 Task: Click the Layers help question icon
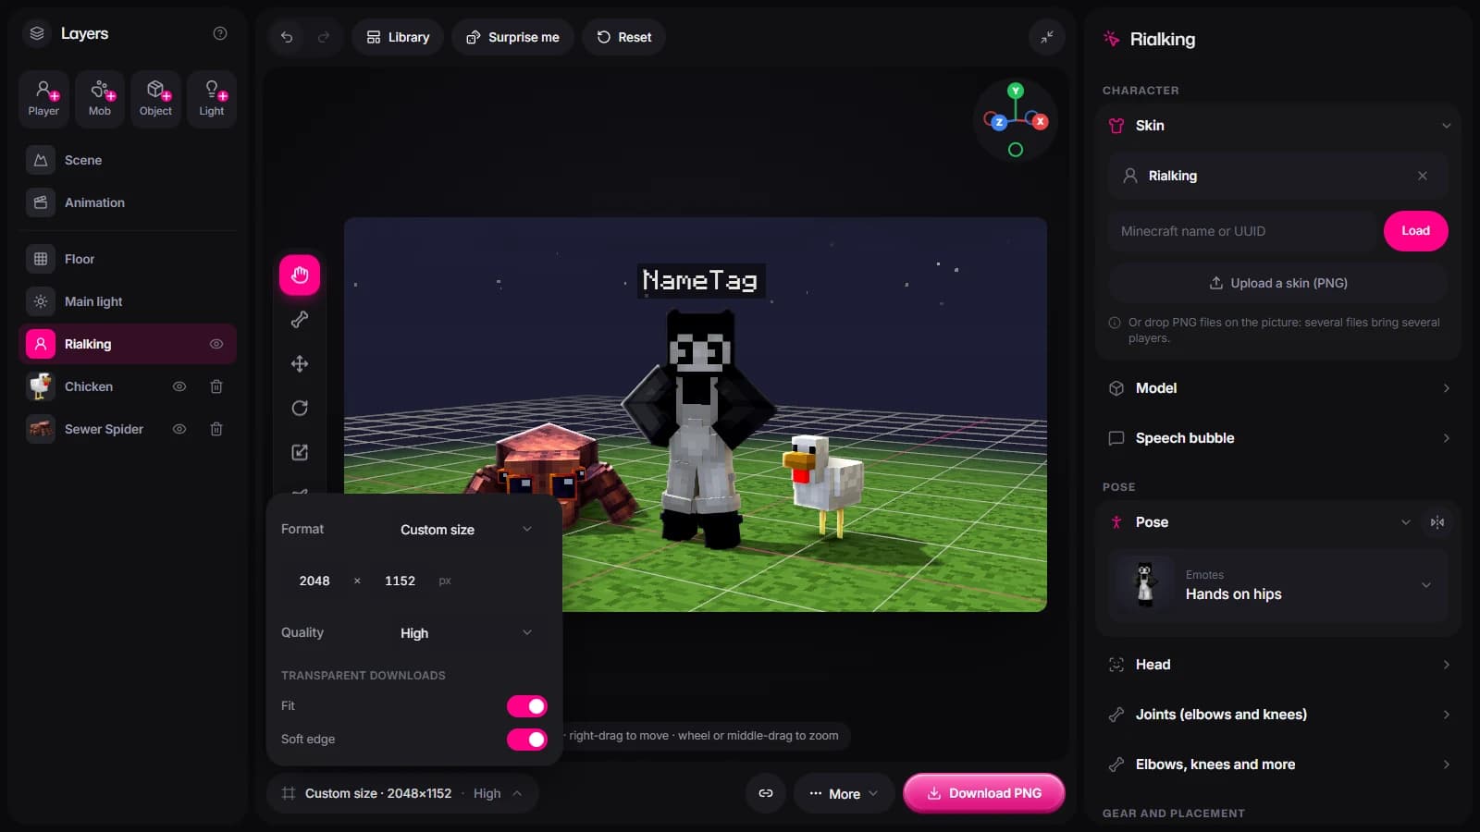point(220,33)
